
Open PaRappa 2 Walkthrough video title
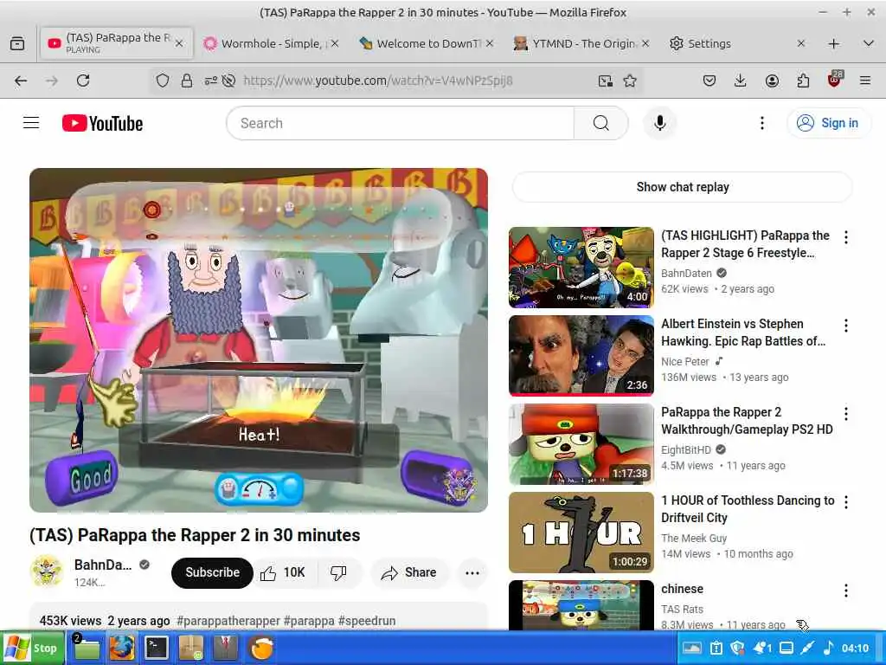point(747,421)
